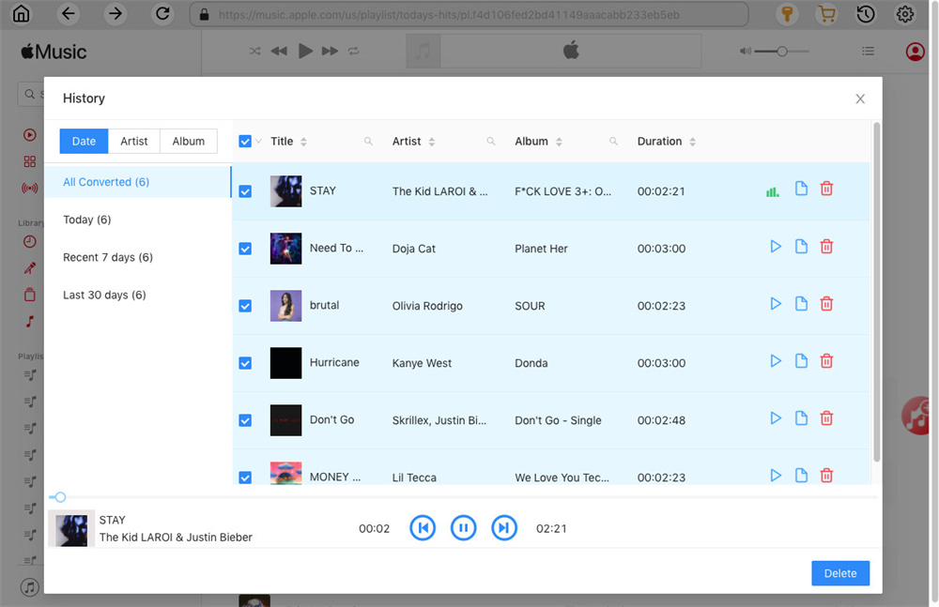The width and height of the screenshot is (939, 607).
Task: Uncheck the Hurricane track checkbox
Action: (245, 363)
